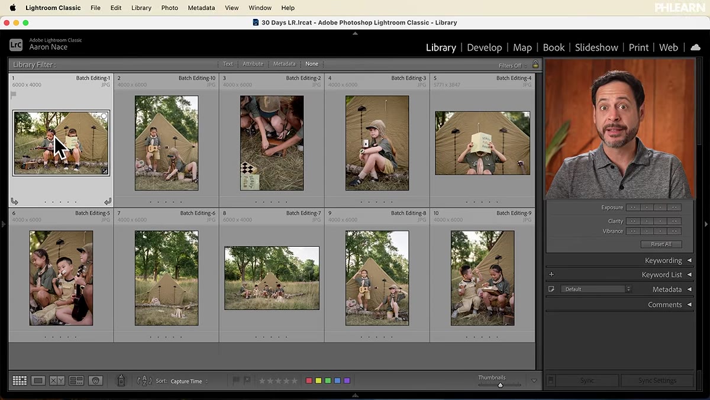Show the filmstrip with bottom arrow

(355, 395)
